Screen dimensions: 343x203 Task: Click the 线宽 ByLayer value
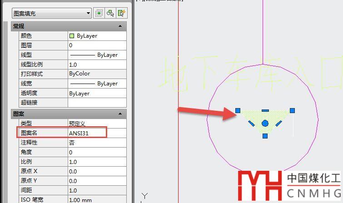pos(96,84)
